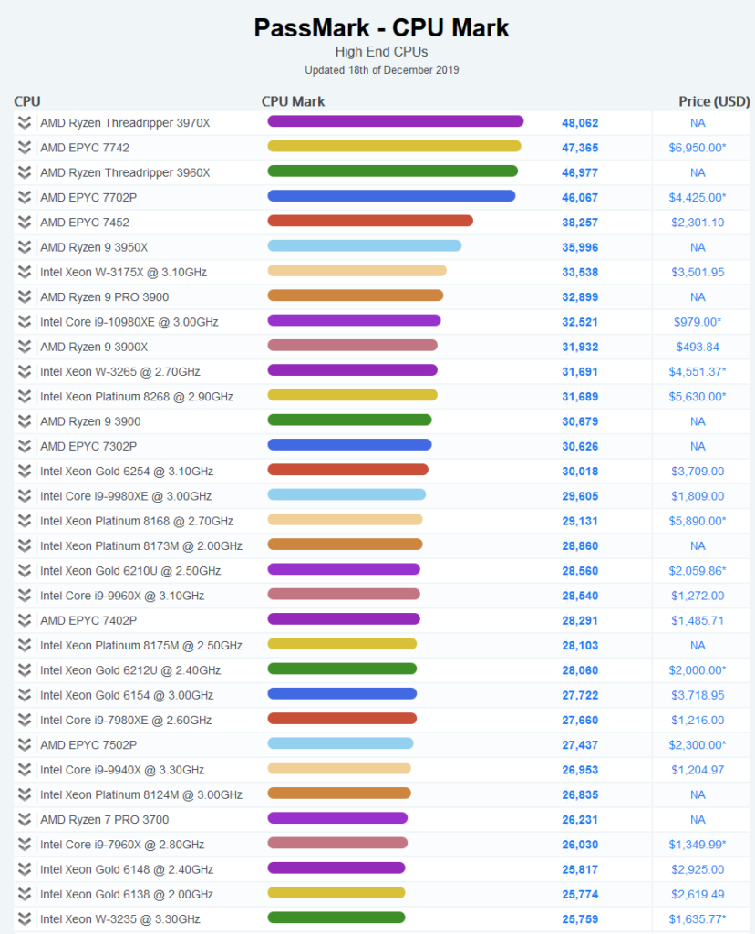Click the 35,996 CPU Mark score
This screenshot has height=934, width=755.
tap(580, 247)
